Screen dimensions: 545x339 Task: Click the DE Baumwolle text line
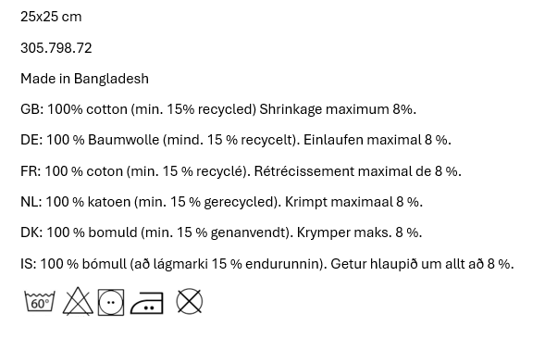point(236,140)
